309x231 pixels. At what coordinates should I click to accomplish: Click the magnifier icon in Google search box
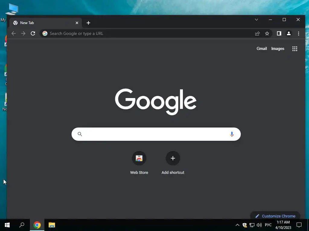(80, 134)
